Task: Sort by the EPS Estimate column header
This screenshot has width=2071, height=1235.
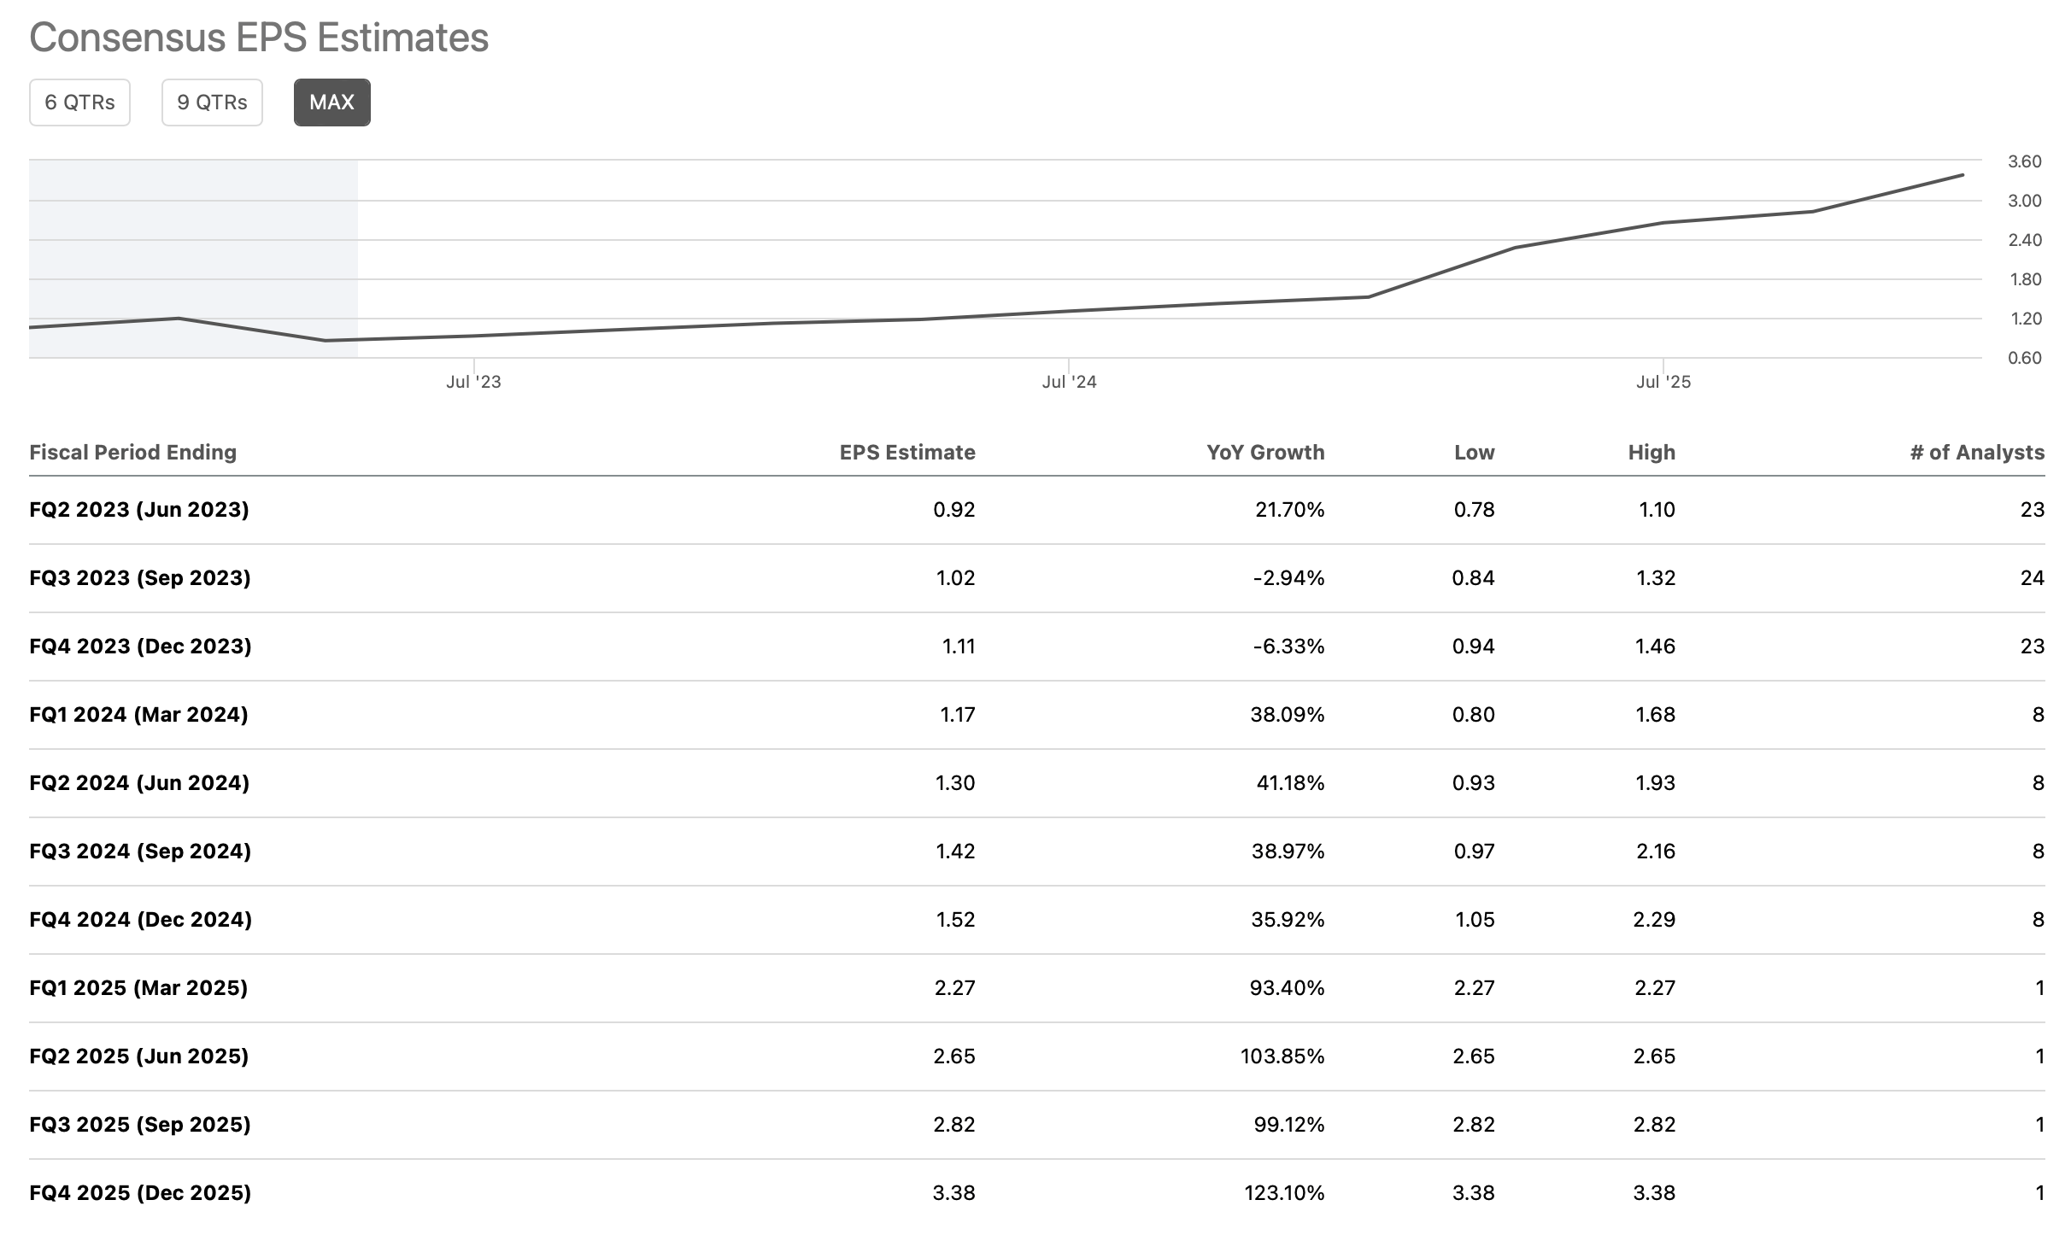Action: click(906, 452)
